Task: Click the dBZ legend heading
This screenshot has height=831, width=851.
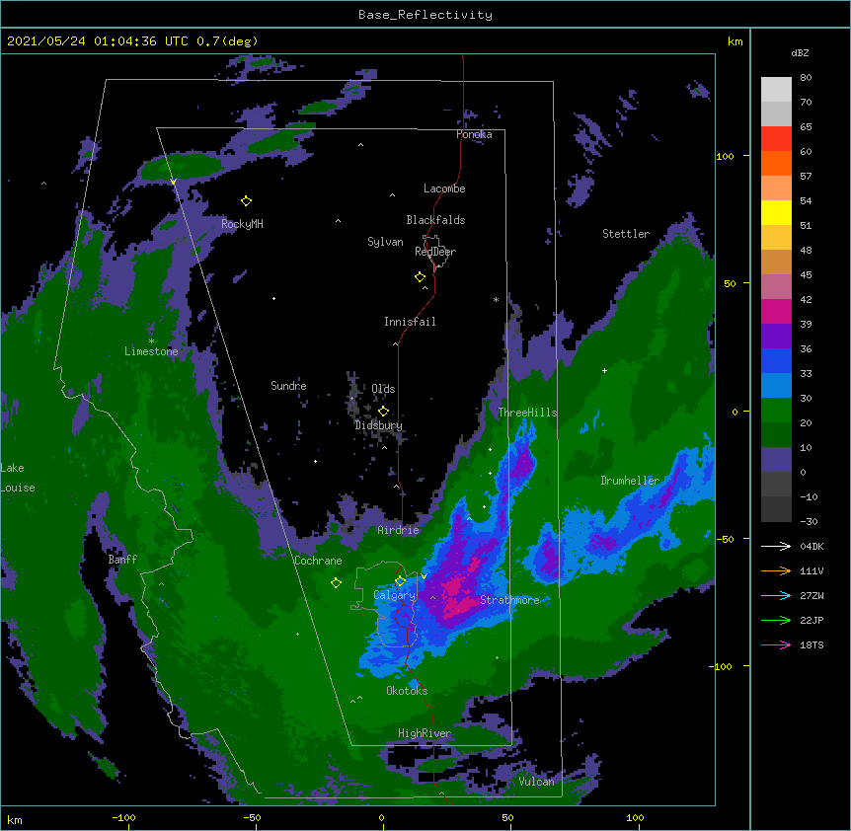Action: [x=800, y=52]
